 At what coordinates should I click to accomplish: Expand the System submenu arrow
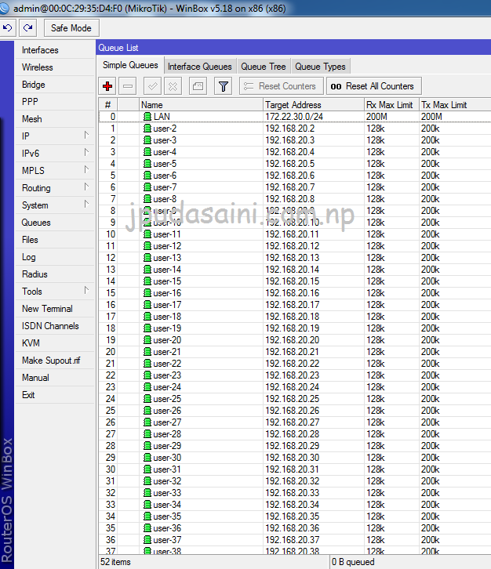[86, 204]
